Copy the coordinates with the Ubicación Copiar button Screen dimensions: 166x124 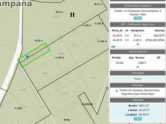[138, 119]
